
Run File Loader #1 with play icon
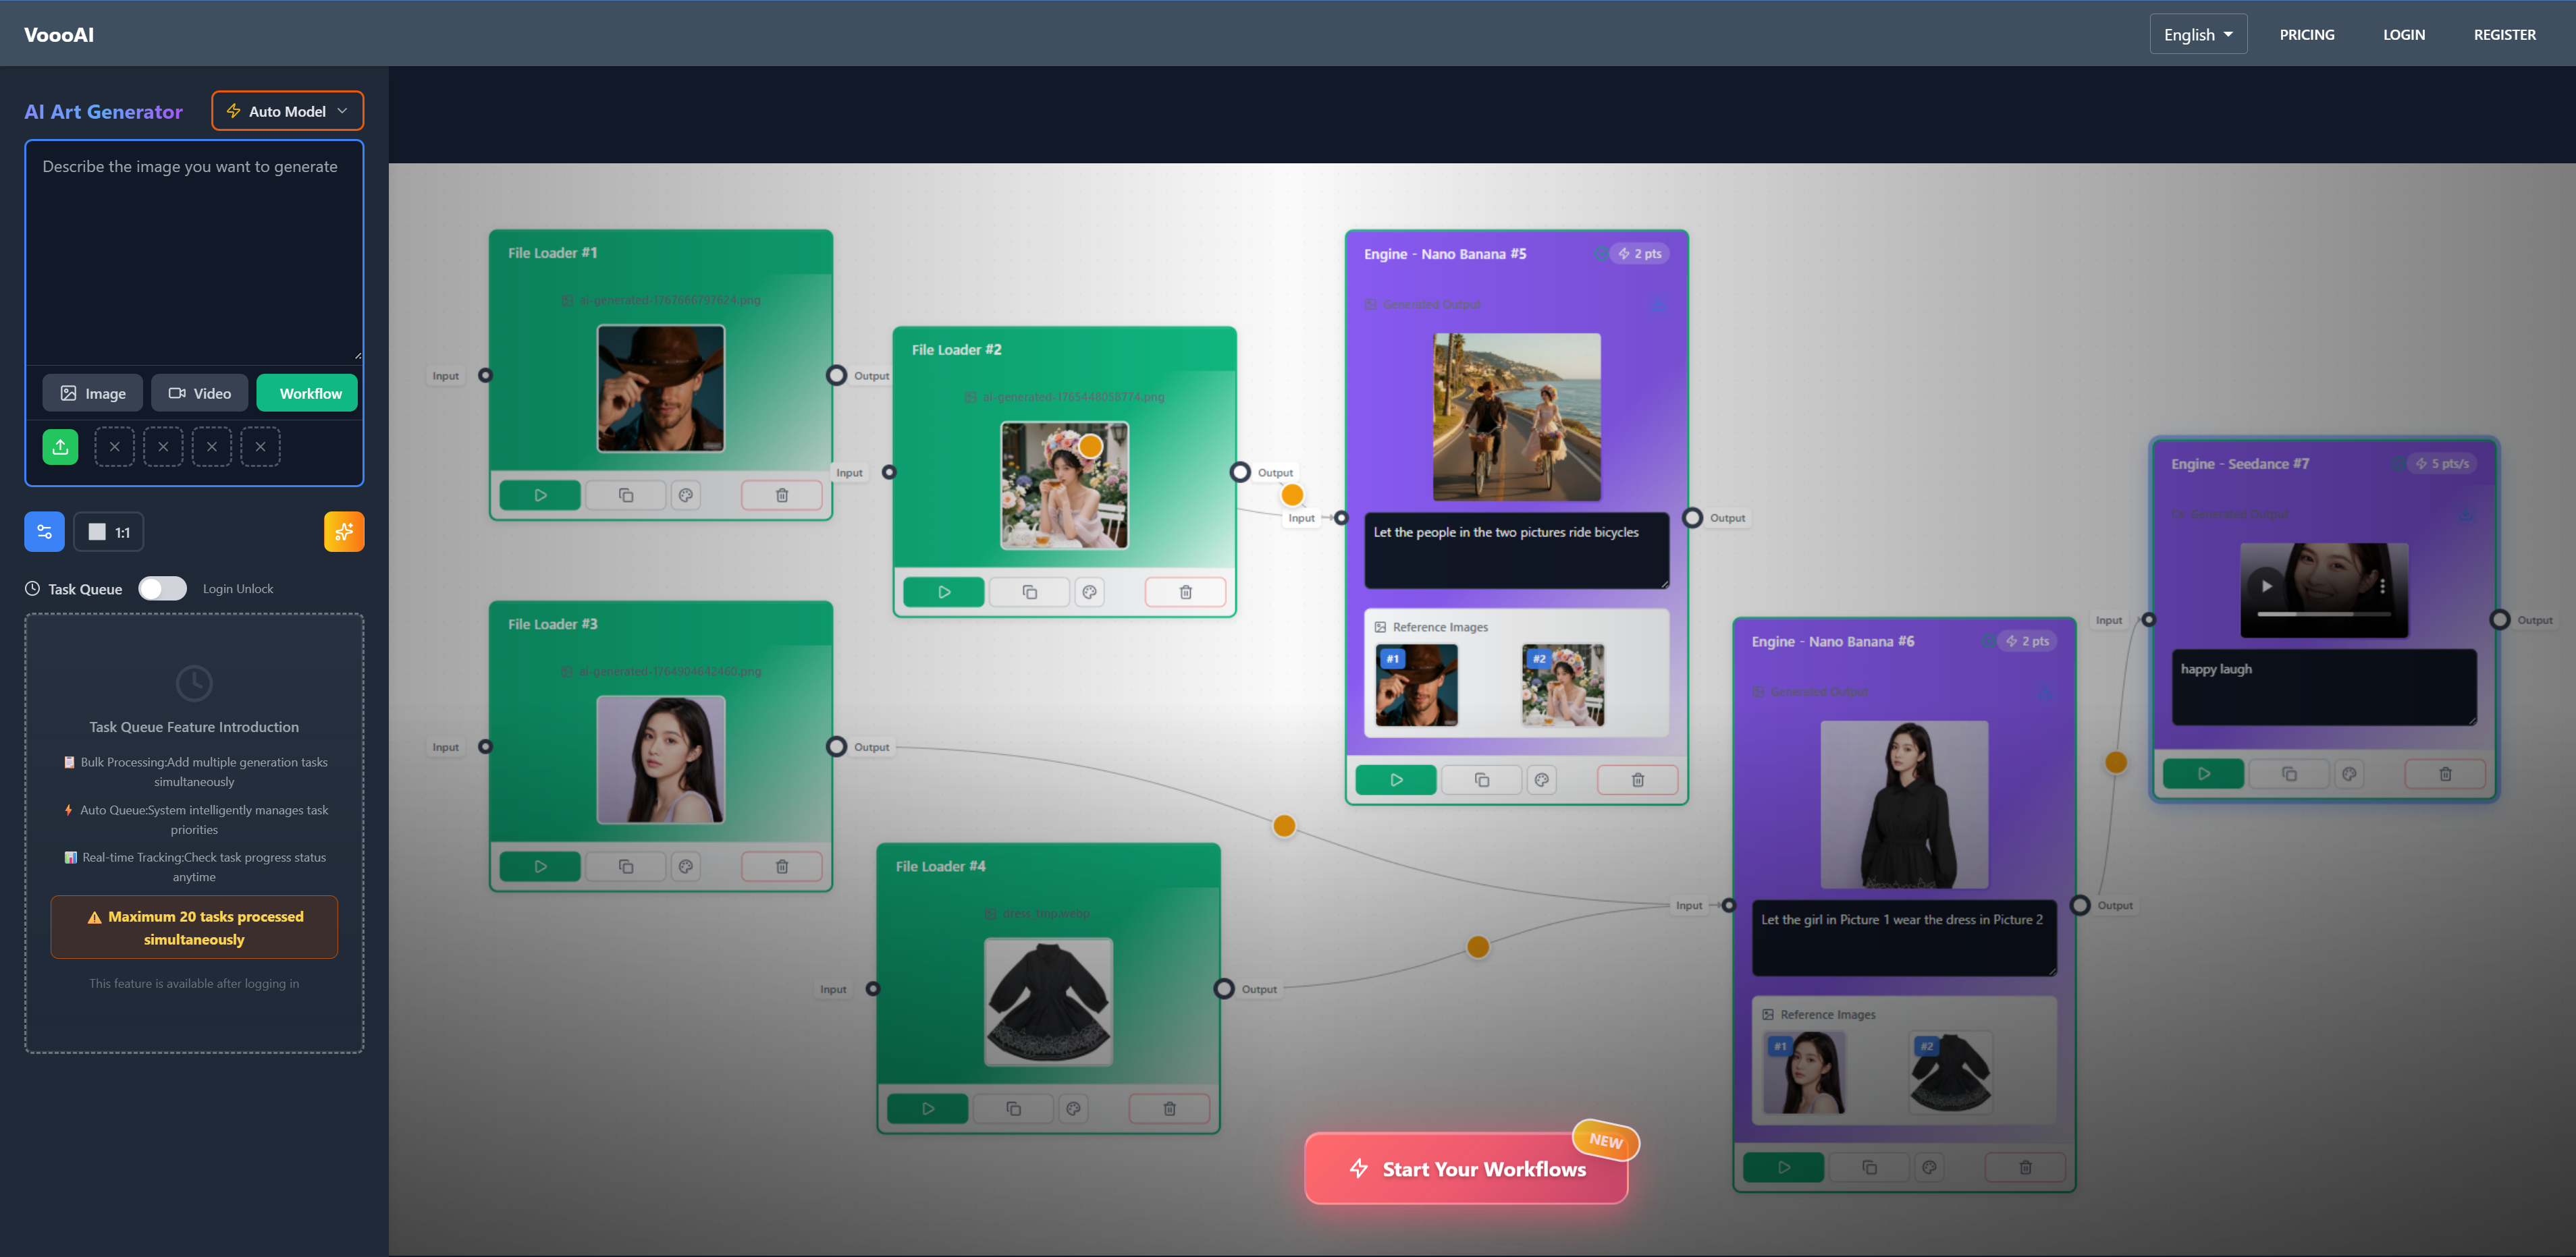point(540,496)
